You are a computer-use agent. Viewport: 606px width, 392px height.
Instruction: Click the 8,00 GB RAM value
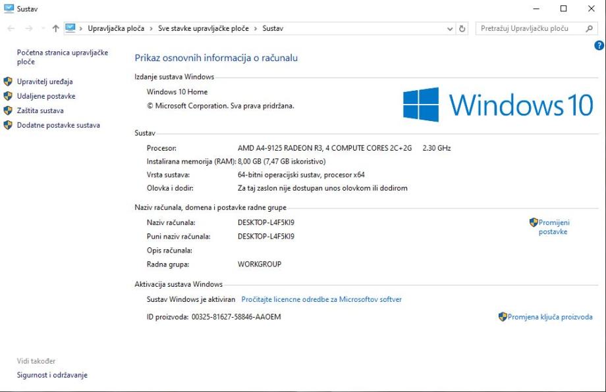pyautogui.click(x=282, y=161)
